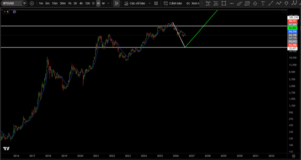Select the short position drawing tool
The height and width of the screenshot is (160, 301).
[x=216, y=3]
